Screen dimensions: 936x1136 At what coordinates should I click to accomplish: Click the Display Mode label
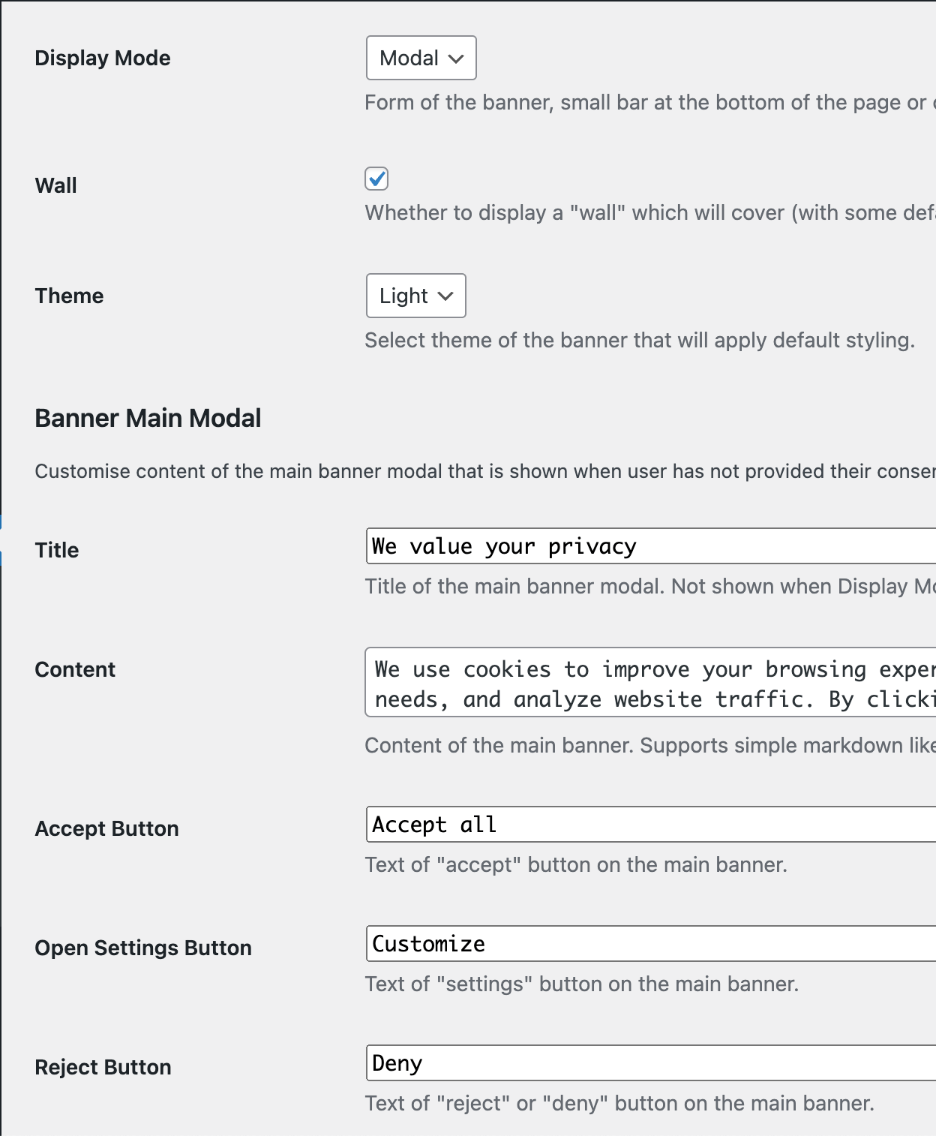[x=102, y=58]
